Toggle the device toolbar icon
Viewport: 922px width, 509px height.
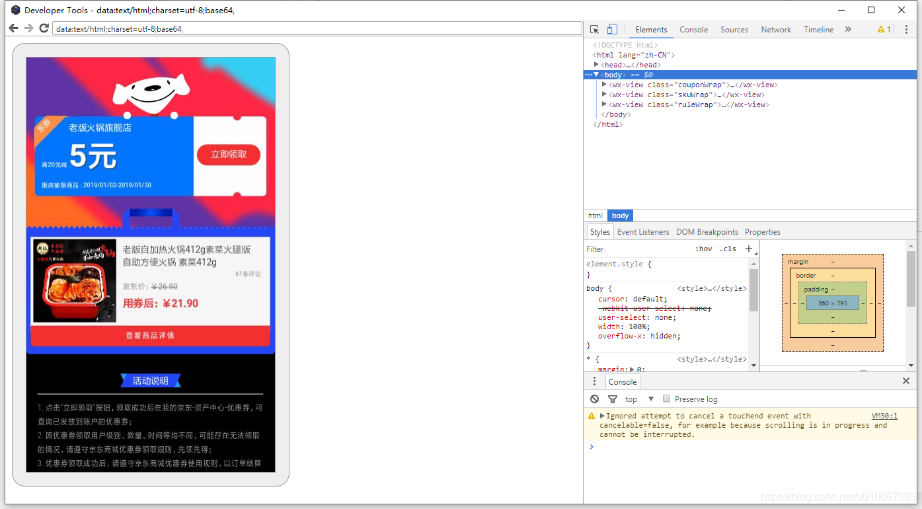612,30
